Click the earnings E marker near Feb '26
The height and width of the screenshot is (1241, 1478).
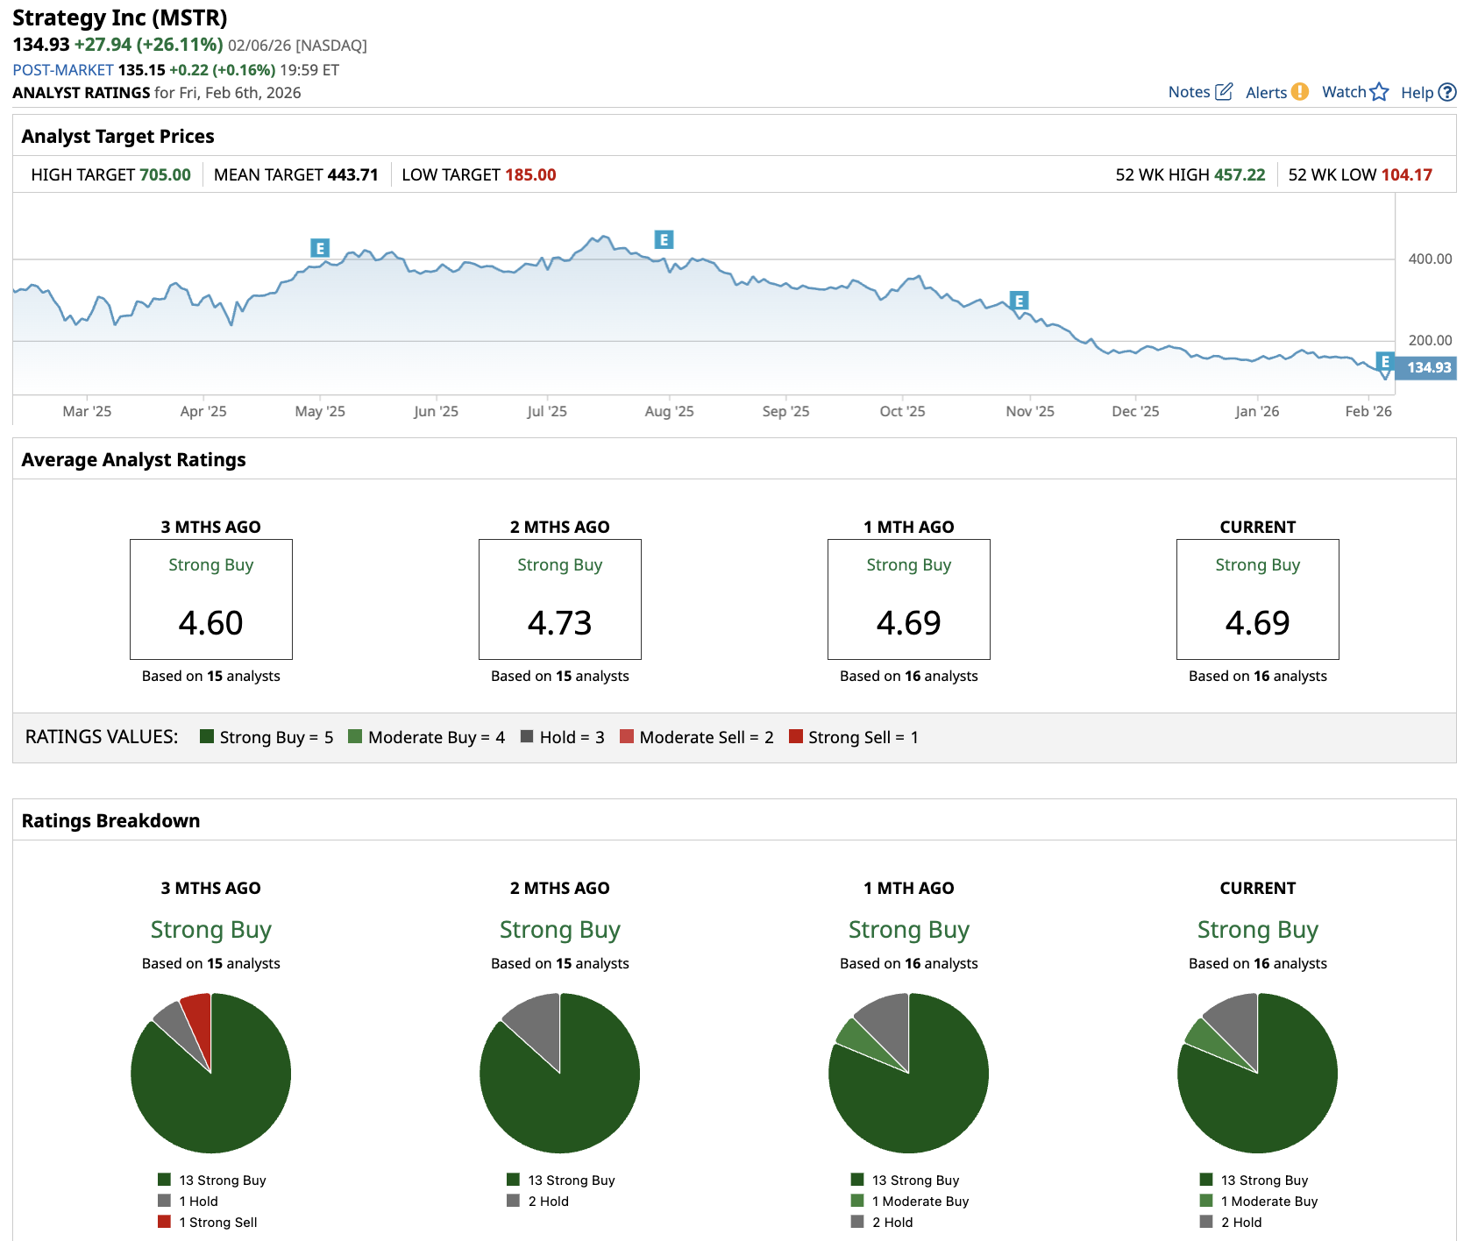1384,361
